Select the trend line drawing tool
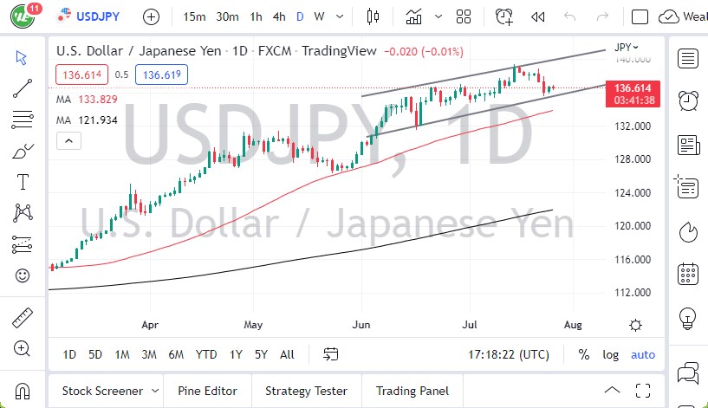The width and height of the screenshot is (708, 408). (x=23, y=87)
